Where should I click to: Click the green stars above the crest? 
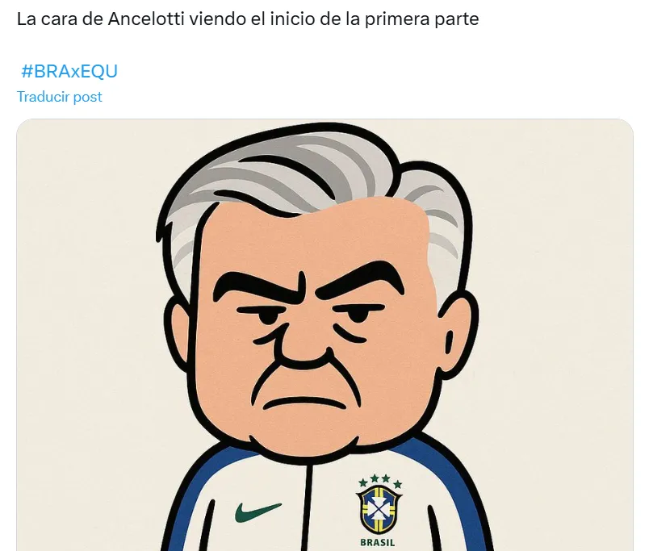[380, 481]
